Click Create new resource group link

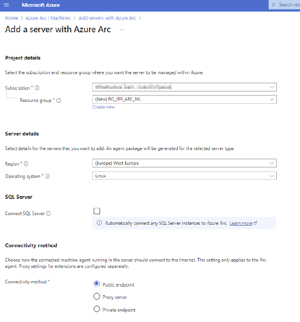103,107
